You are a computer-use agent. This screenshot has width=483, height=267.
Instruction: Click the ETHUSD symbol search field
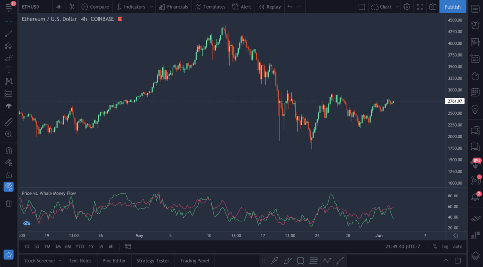[x=31, y=7]
